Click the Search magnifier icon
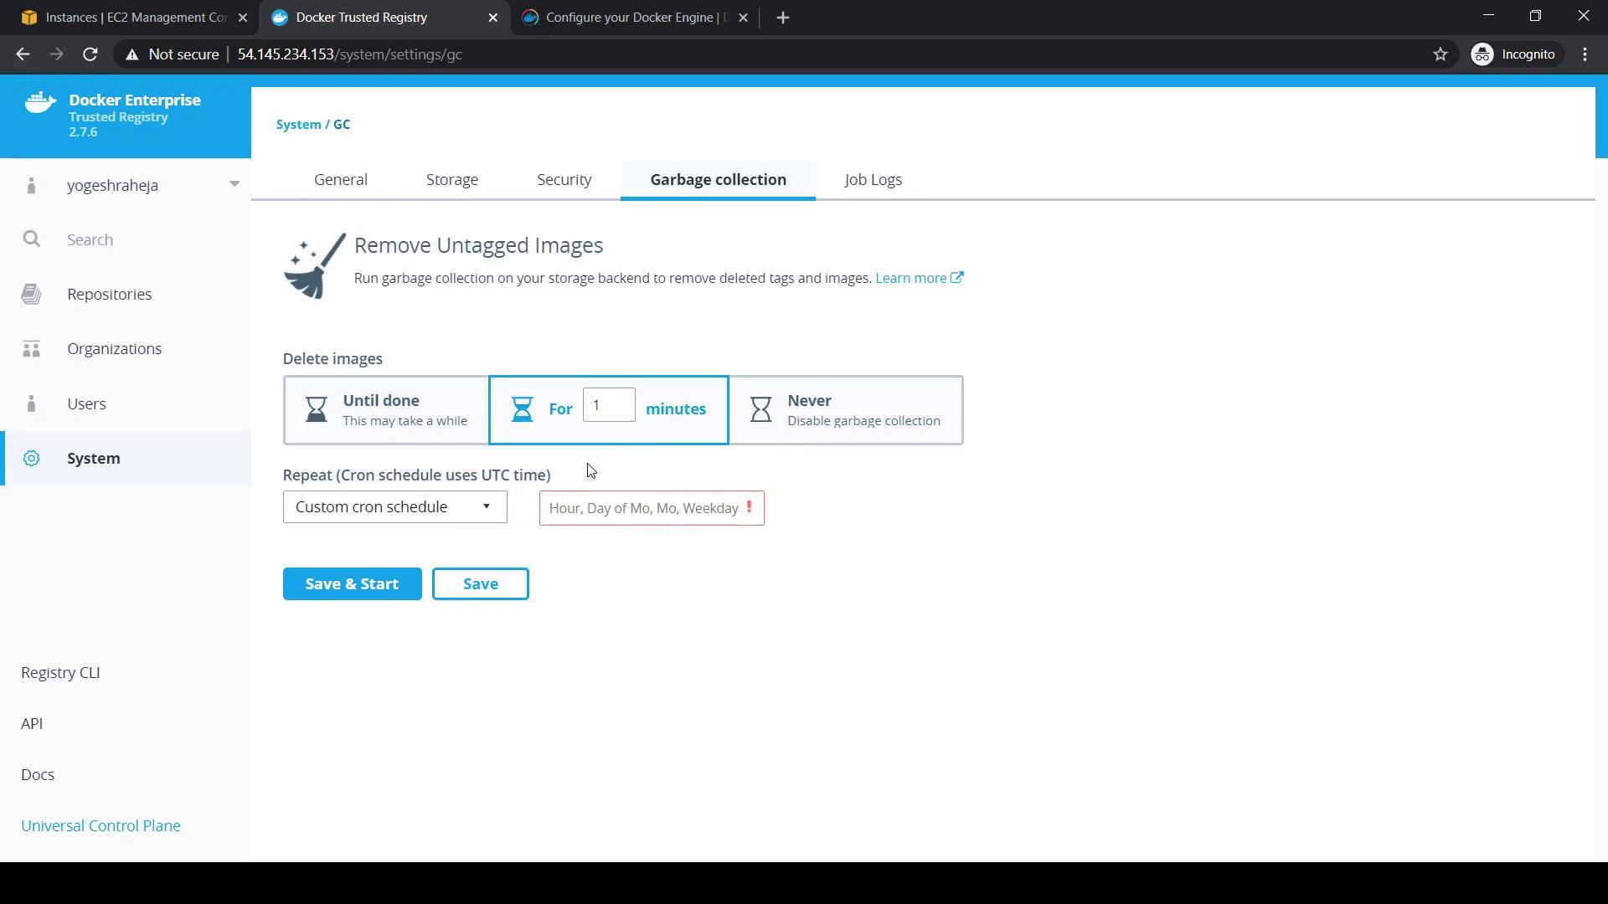Image resolution: width=1608 pixels, height=904 pixels. pyautogui.click(x=32, y=240)
